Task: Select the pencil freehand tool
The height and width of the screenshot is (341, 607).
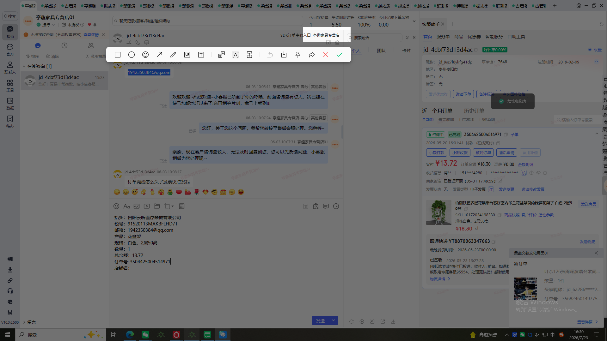Action: click(173, 55)
